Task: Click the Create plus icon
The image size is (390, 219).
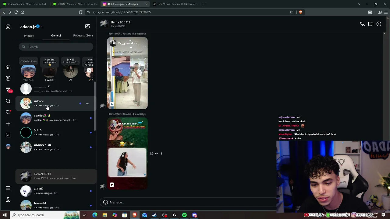Action: pos(8,124)
